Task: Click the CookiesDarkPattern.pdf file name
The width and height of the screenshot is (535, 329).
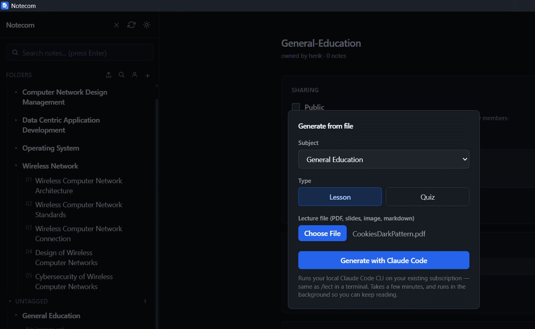Action: tap(389, 234)
